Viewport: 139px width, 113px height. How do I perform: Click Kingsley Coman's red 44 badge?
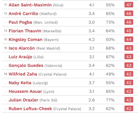[x=129, y=39]
